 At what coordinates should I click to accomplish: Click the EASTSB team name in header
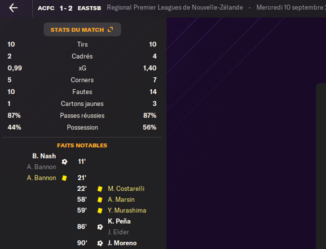[x=89, y=8]
